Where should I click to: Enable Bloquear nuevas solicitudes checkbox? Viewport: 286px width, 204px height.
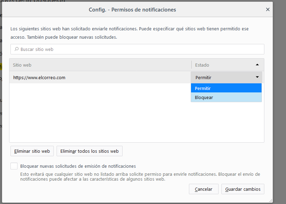(14, 166)
